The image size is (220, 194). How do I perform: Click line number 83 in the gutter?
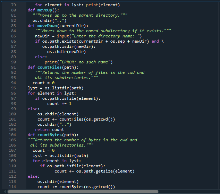(x=14, y=26)
